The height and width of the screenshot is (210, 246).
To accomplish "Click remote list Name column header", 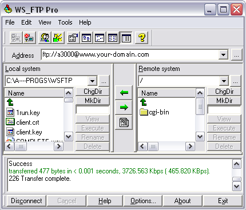I will [x=166, y=93].
